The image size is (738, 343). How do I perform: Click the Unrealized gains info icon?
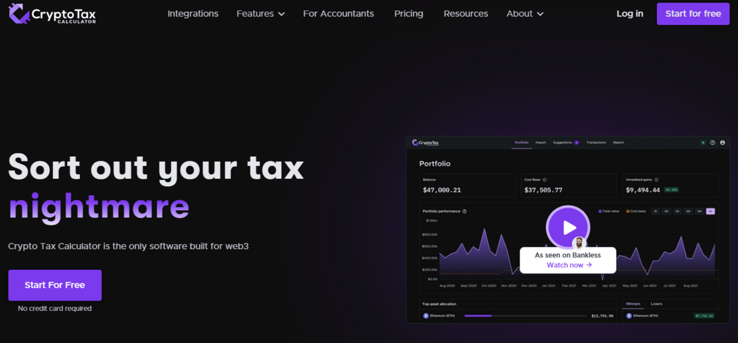pyautogui.click(x=656, y=180)
